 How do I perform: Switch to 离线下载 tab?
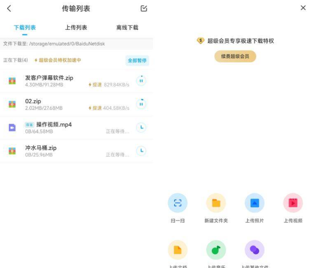coord(127,27)
